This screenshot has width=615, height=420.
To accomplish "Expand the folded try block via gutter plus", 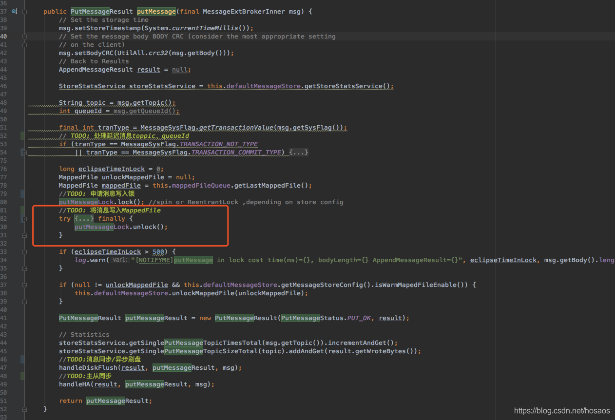I will (x=24, y=219).
